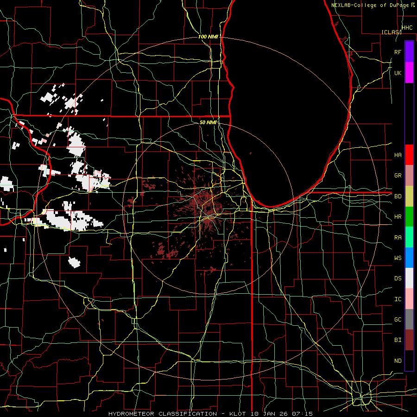Select the pink IC legend swatch
Viewport: 417px width, 417px height.
pyautogui.click(x=409, y=299)
